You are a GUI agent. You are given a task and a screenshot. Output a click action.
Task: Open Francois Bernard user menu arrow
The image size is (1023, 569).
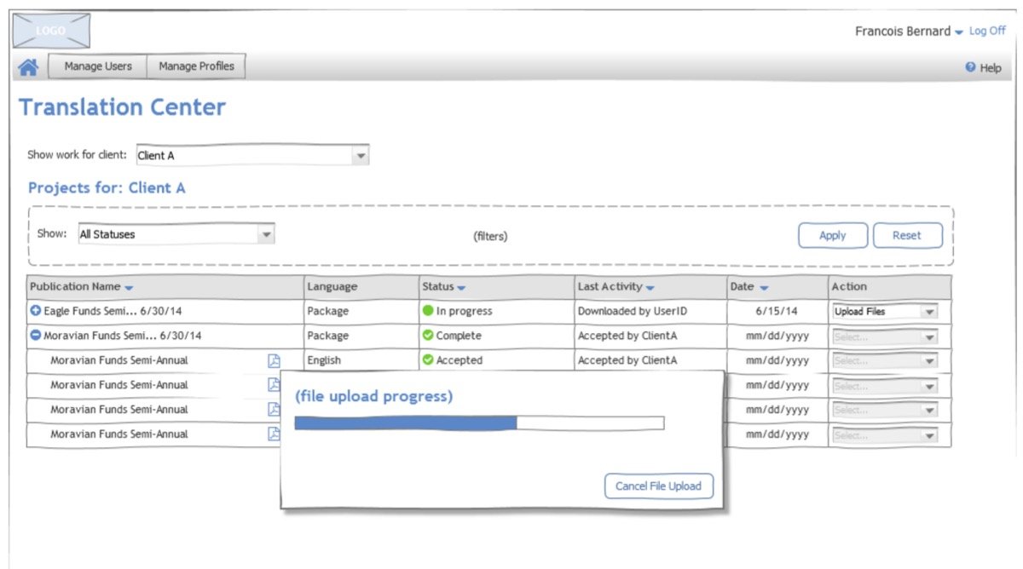pyautogui.click(x=959, y=32)
